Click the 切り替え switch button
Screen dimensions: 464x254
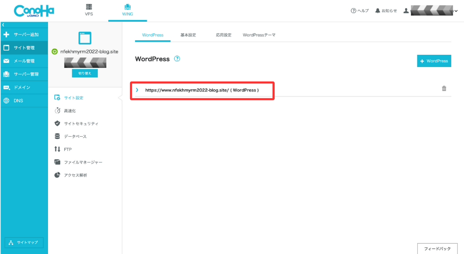click(85, 73)
